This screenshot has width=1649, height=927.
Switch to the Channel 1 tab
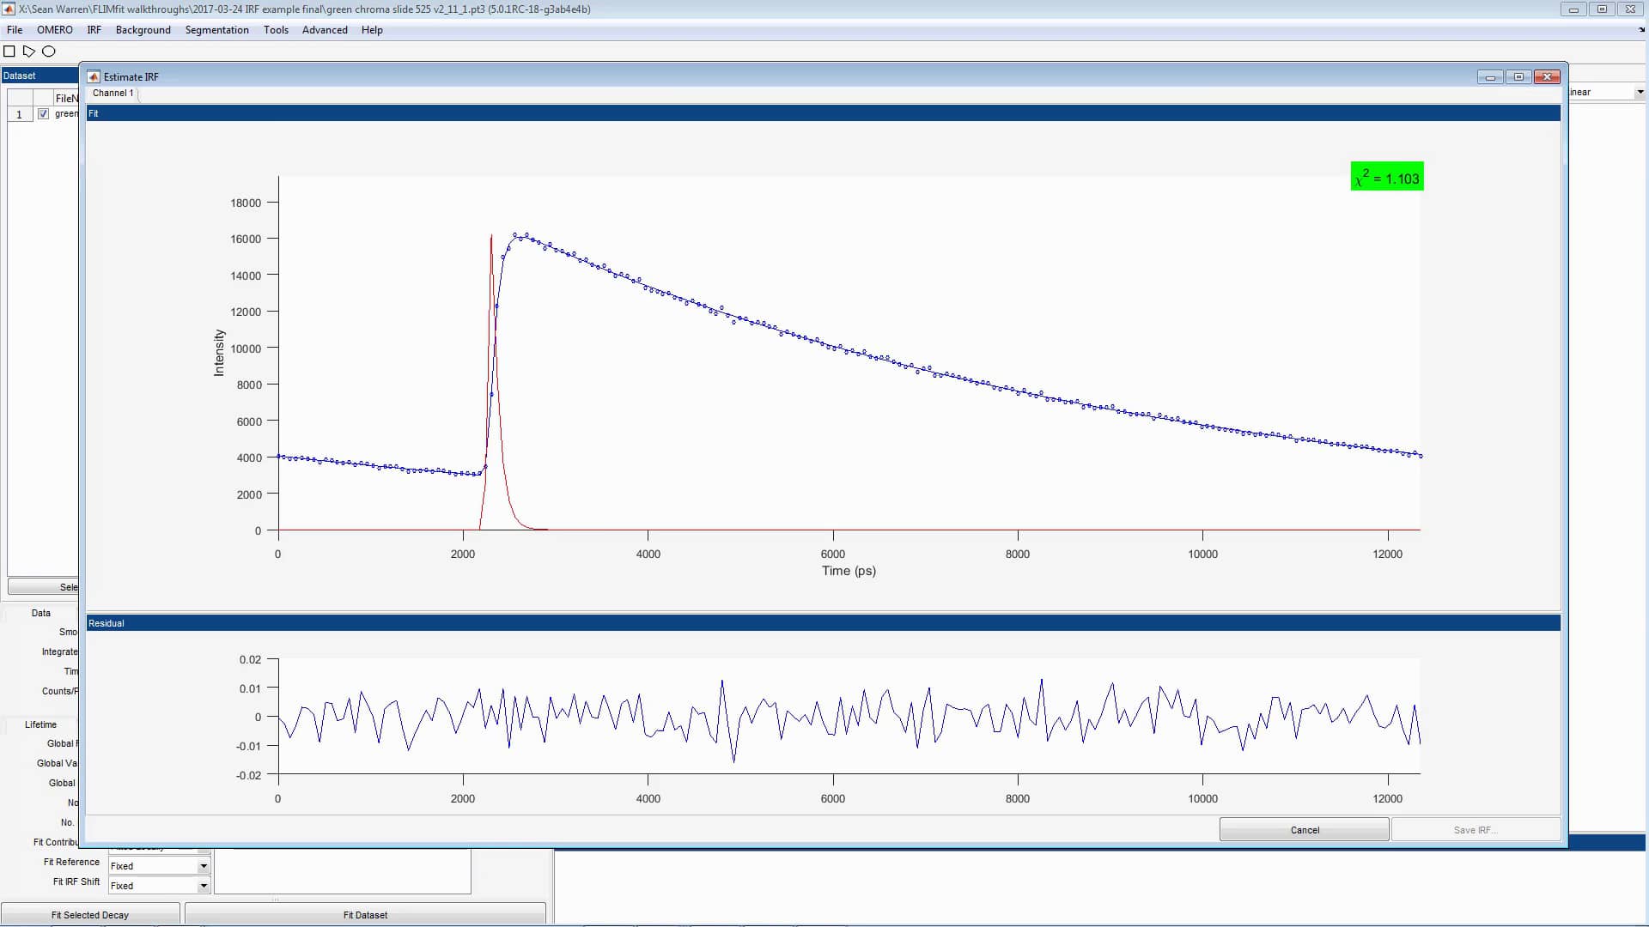(112, 93)
